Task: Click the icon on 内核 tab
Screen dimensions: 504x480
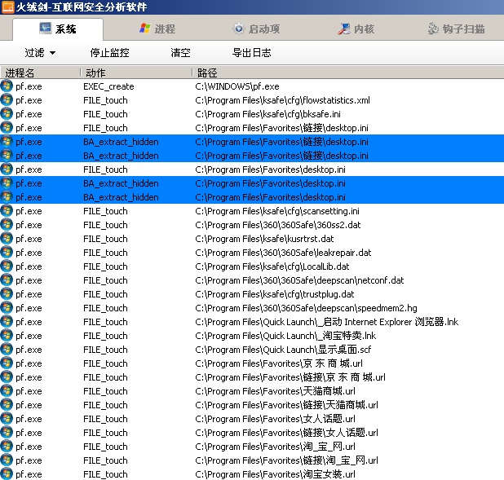Action: pos(344,29)
